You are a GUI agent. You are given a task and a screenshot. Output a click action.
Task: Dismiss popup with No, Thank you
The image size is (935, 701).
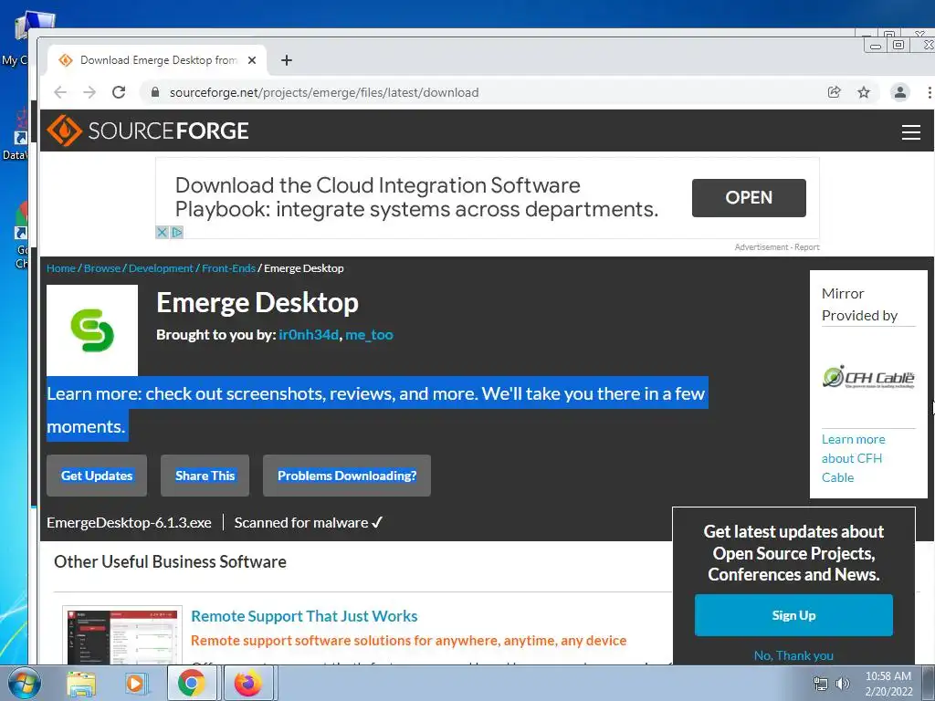point(793,655)
